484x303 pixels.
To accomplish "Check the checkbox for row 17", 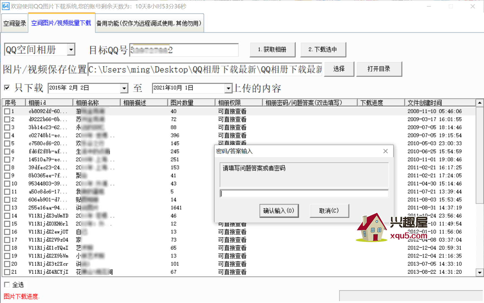I will click(x=7, y=240).
